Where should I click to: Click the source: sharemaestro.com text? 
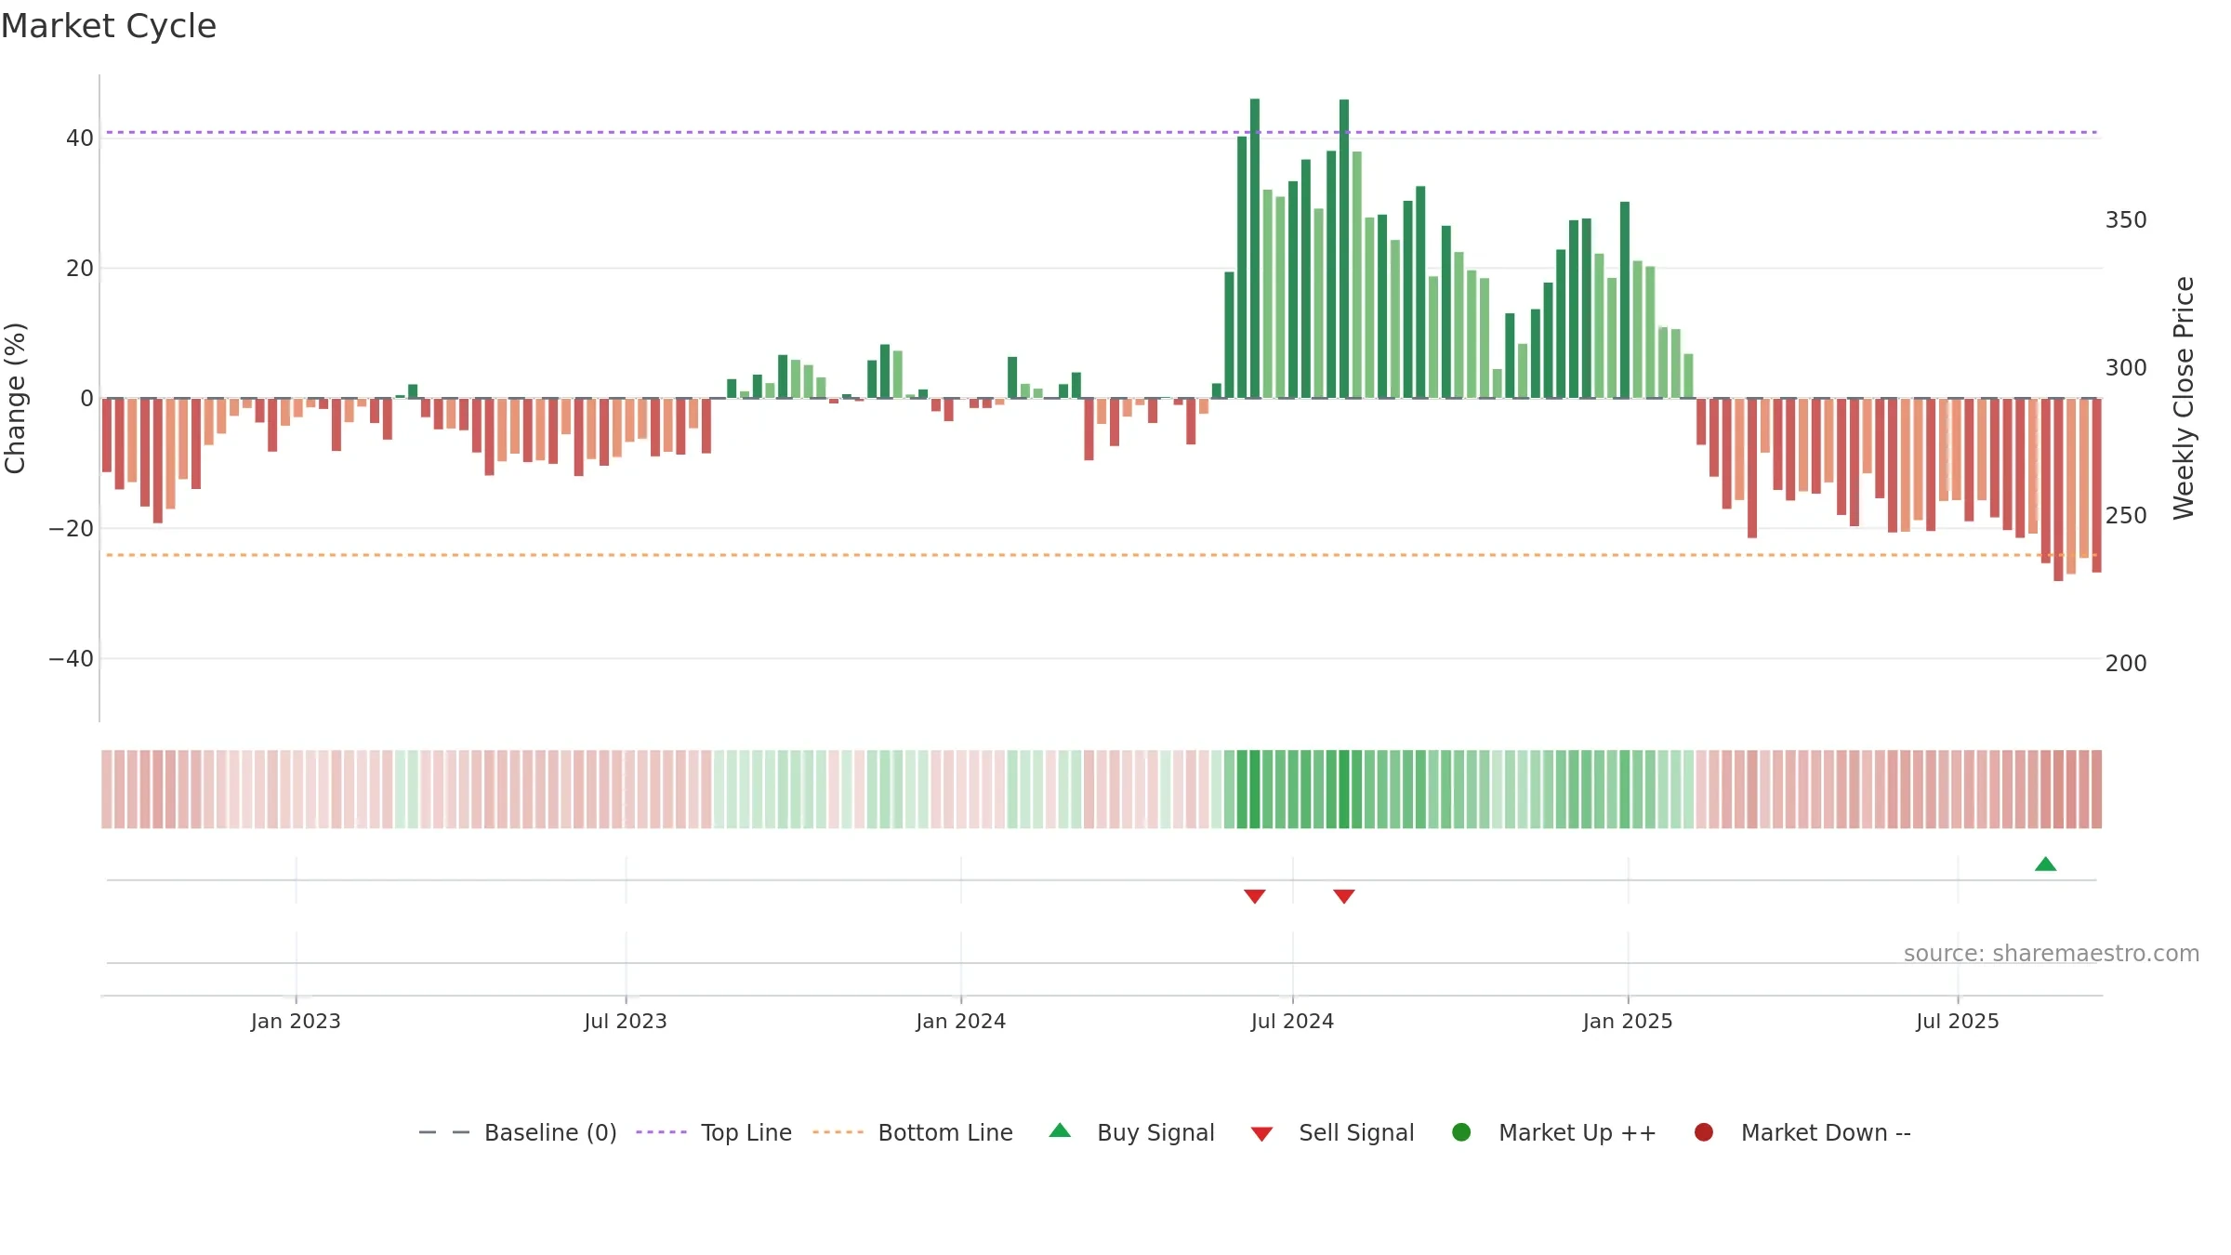coord(2052,953)
